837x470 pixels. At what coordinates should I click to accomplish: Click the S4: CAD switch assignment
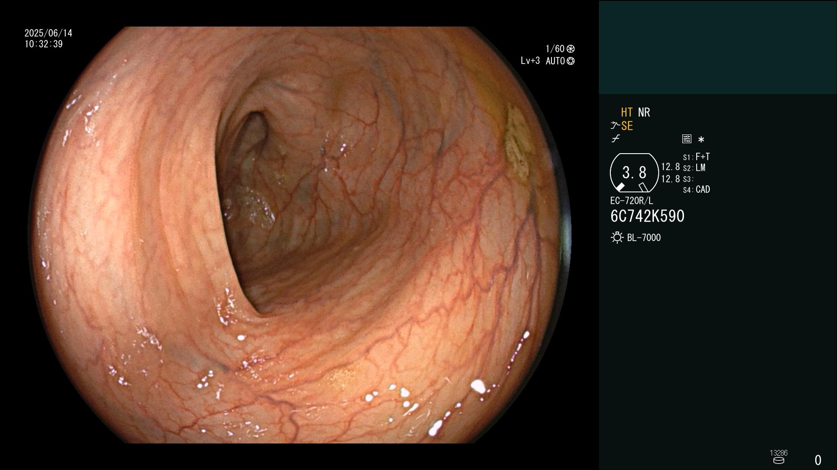[x=696, y=190]
